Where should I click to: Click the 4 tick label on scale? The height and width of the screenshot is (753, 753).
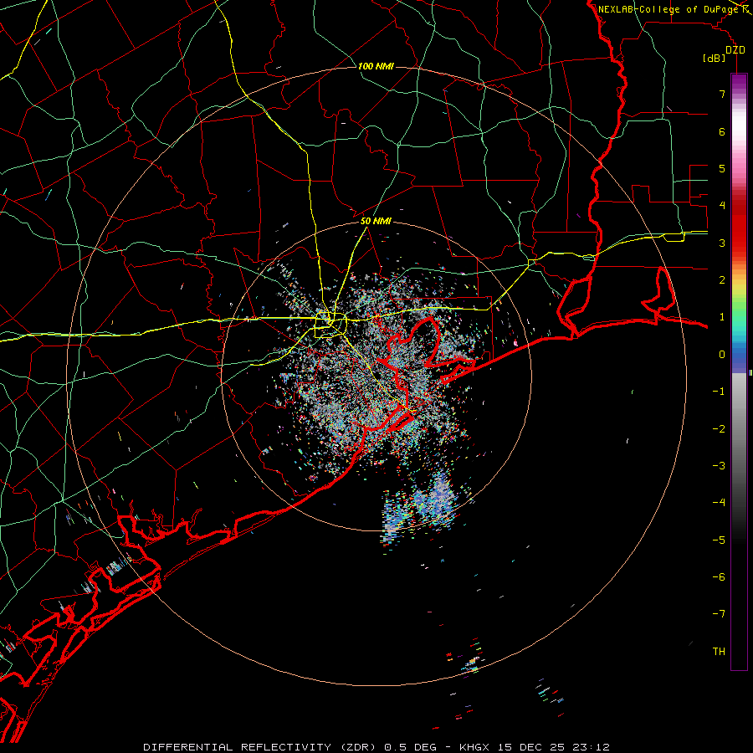(x=722, y=206)
